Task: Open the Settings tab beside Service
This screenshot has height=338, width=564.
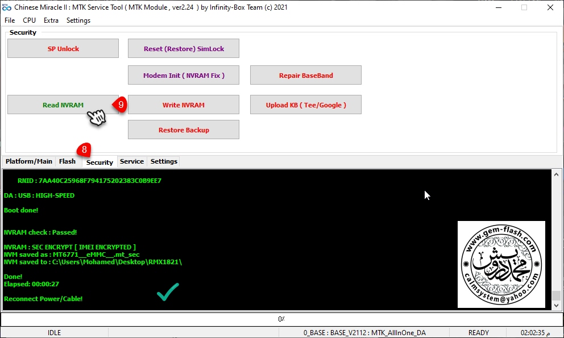Action: pyautogui.click(x=164, y=161)
